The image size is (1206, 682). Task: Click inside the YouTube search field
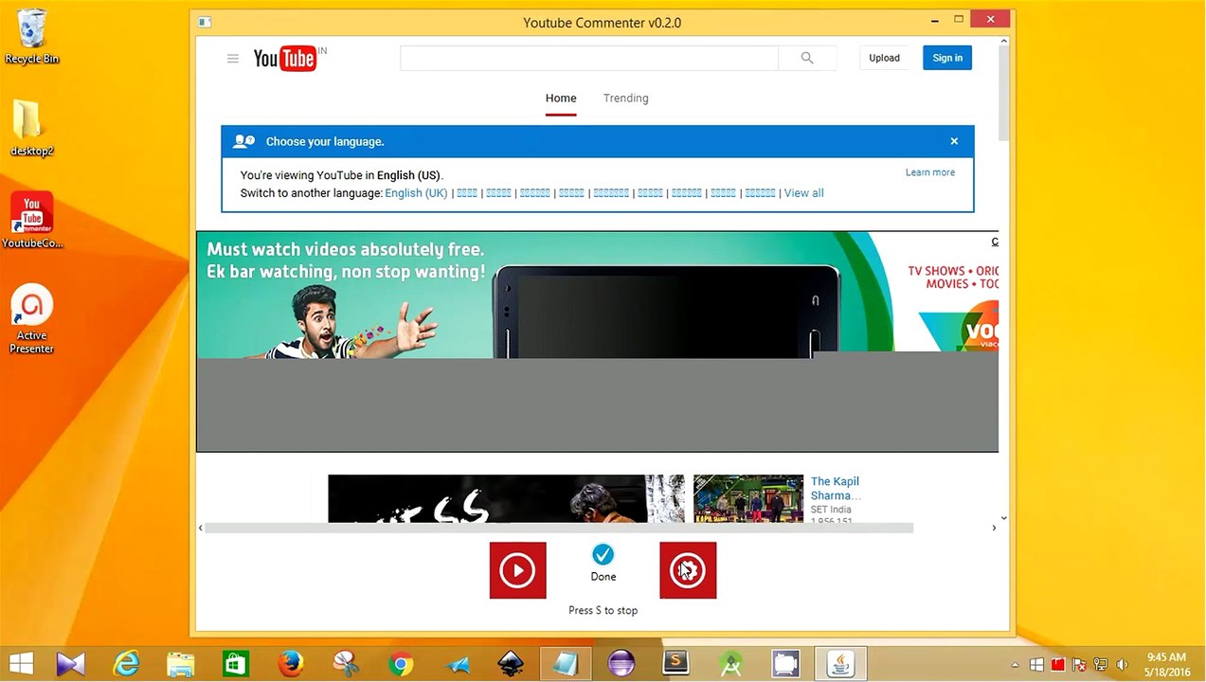tap(588, 58)
